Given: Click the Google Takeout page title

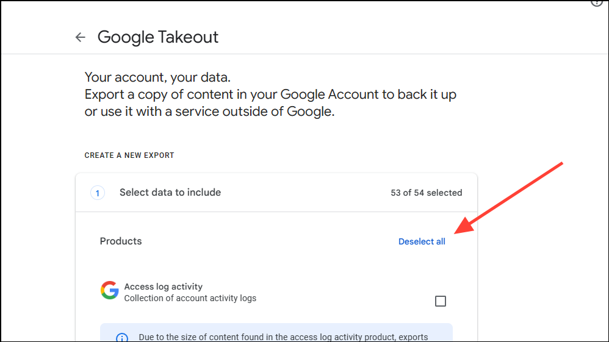Looking at the screenshot, I should click(x=158, y=37).
